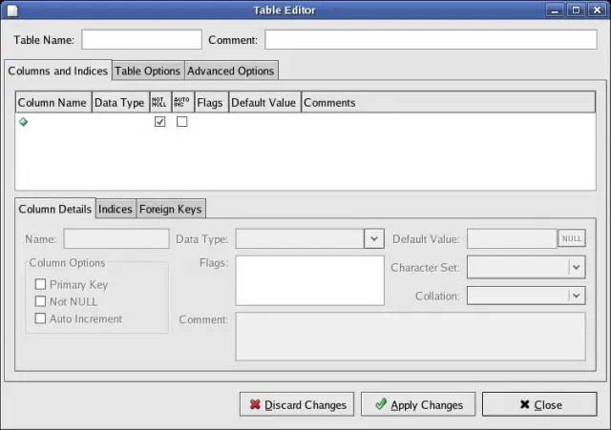611x430 pixels.
Task: Open the Advanced Options tab
Action: pos(230,71)
